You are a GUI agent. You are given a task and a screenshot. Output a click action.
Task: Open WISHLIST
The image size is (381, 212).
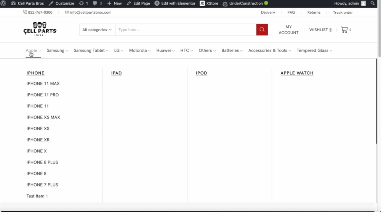(x=320, y=30)
